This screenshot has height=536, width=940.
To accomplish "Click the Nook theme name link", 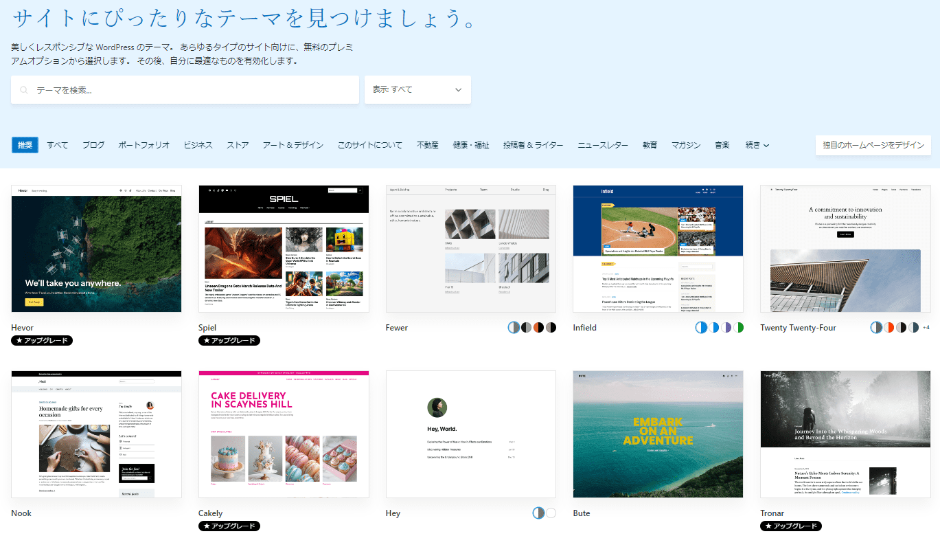I will coord(21,513).
